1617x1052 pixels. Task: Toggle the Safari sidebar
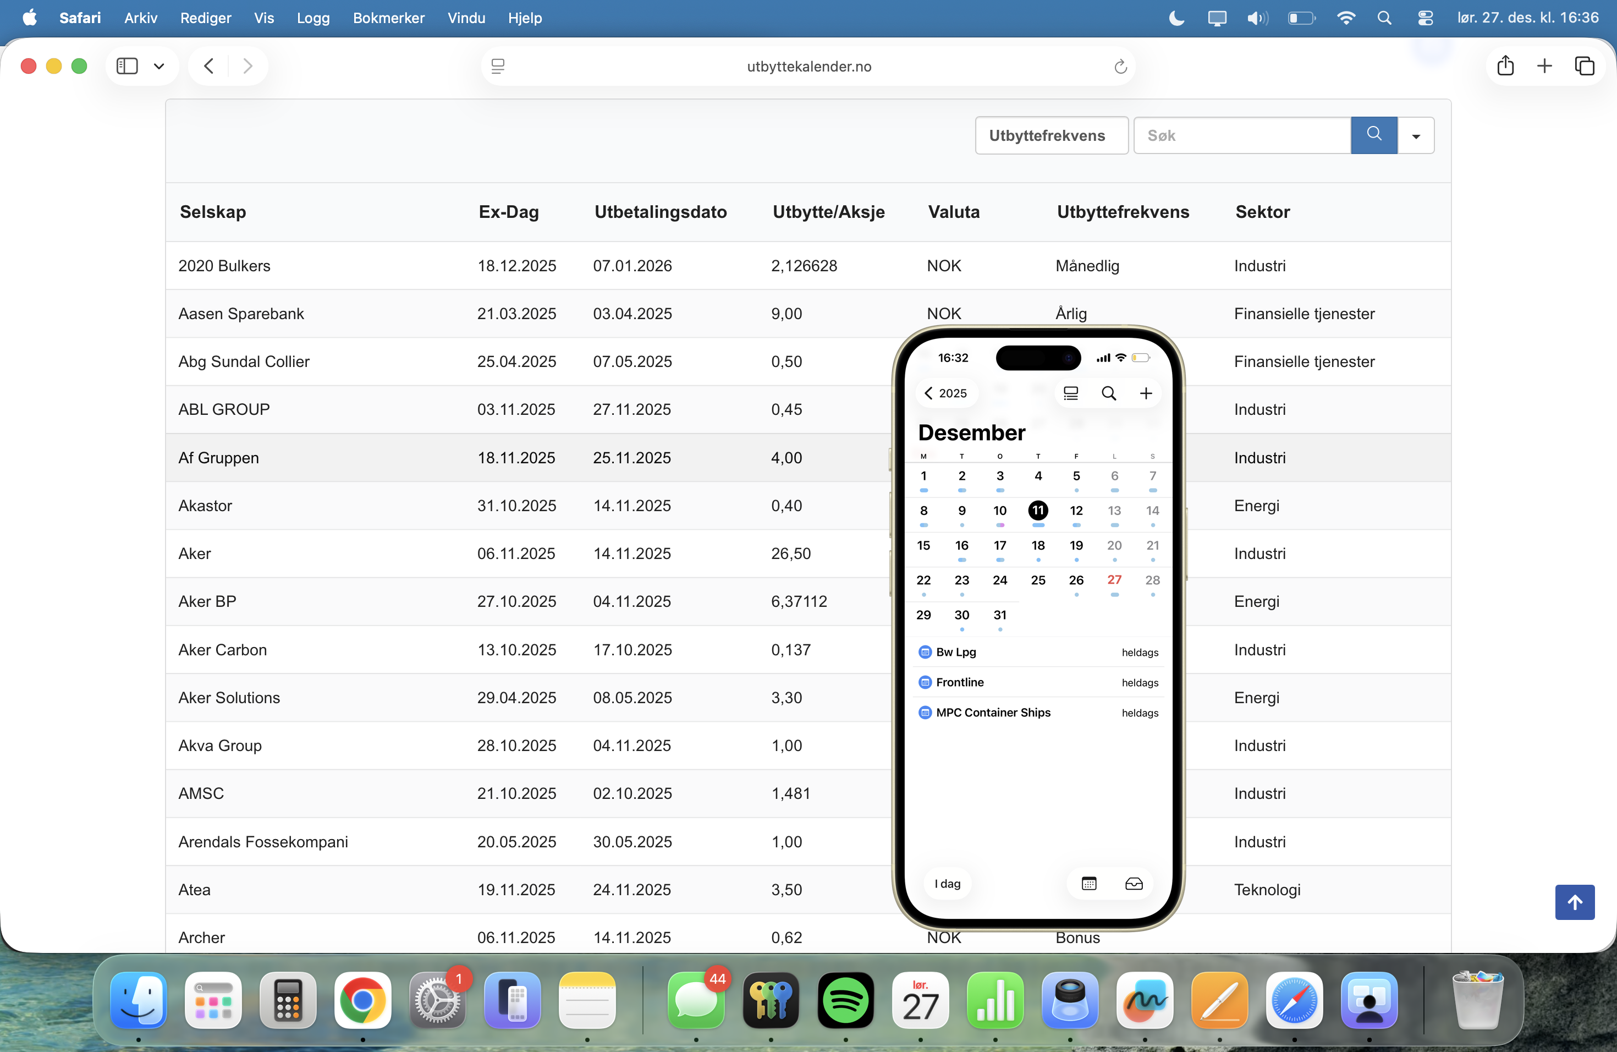(127, 66)
